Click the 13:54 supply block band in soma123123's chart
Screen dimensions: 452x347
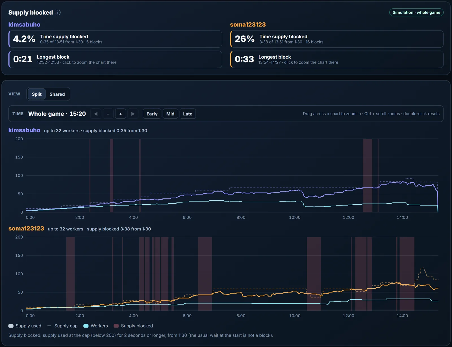click(x=407, y=274)
